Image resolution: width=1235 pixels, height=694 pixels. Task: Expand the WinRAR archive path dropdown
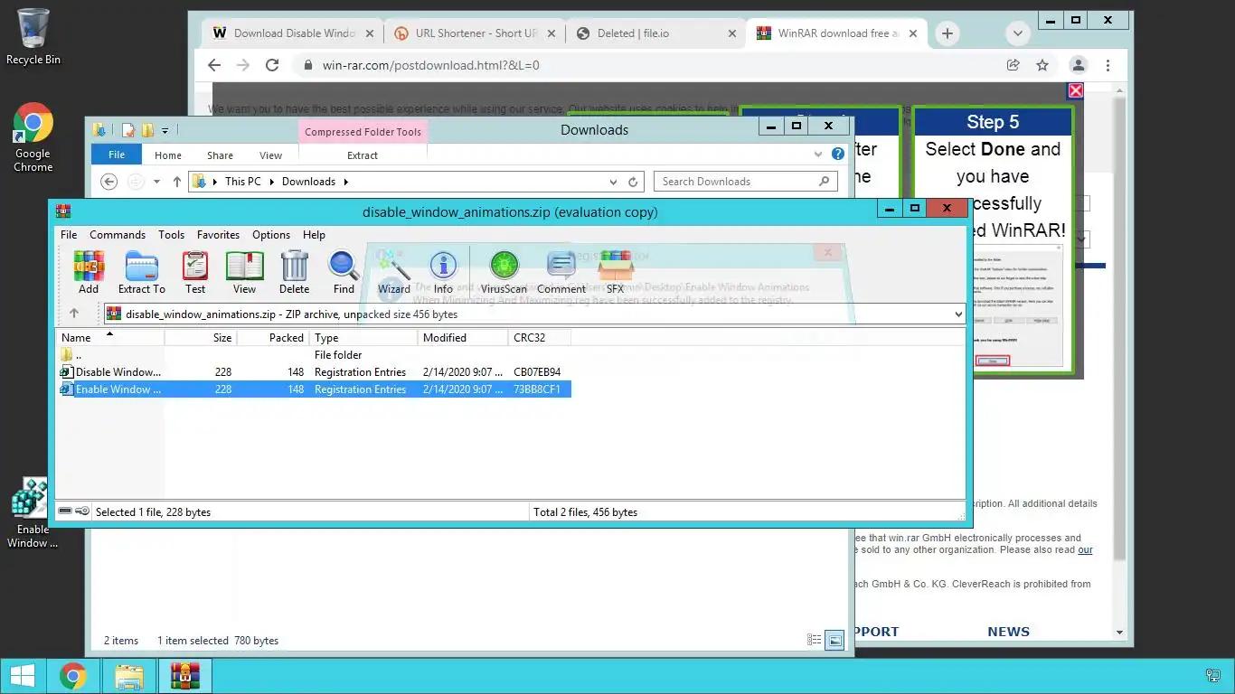958,314
